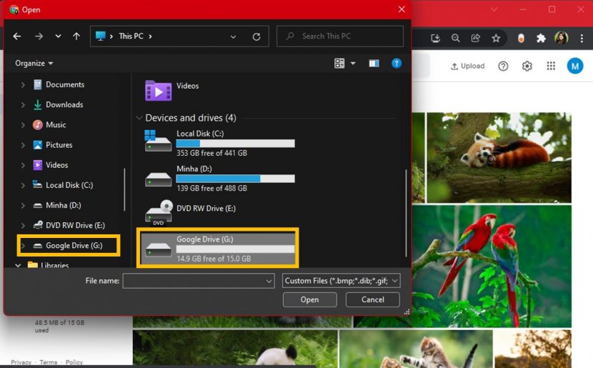The image size is (593, 368).
Task: Click browser share page icon
Action: [475, 38]
